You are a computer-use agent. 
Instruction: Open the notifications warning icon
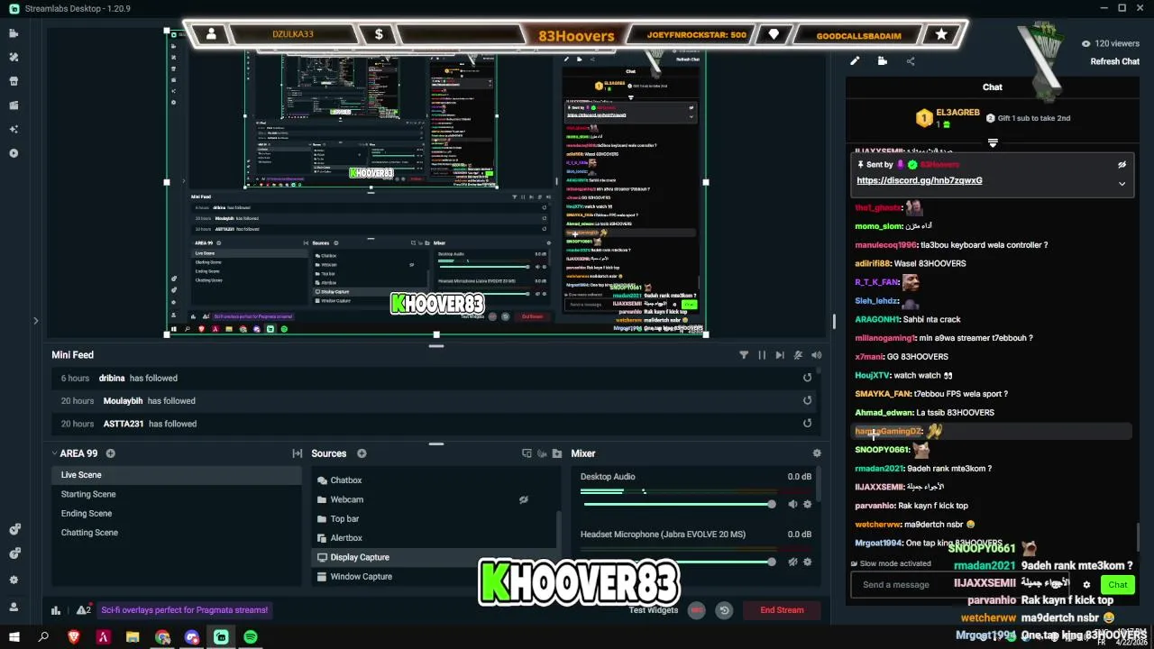(x=83, y=610)
